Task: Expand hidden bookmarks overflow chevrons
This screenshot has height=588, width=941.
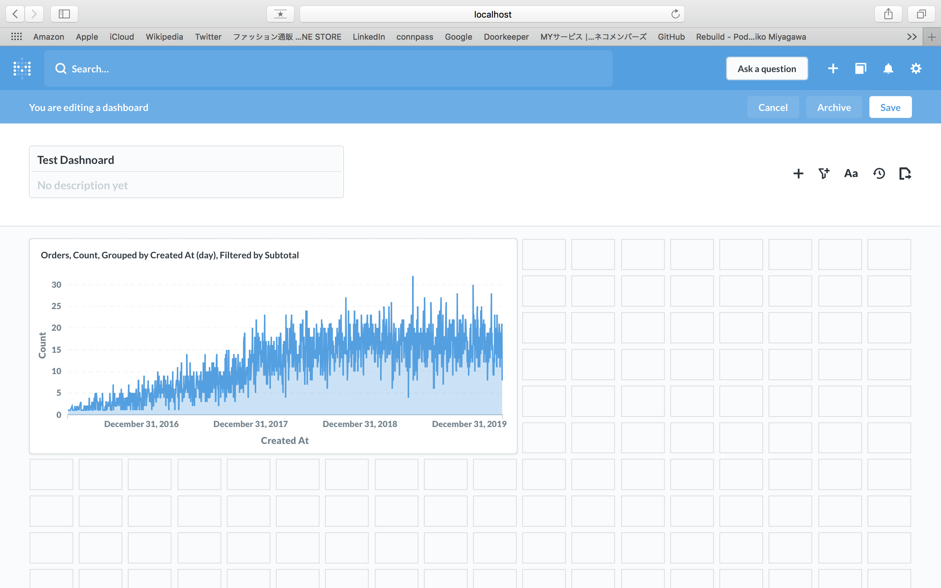Action: point(912,36)
